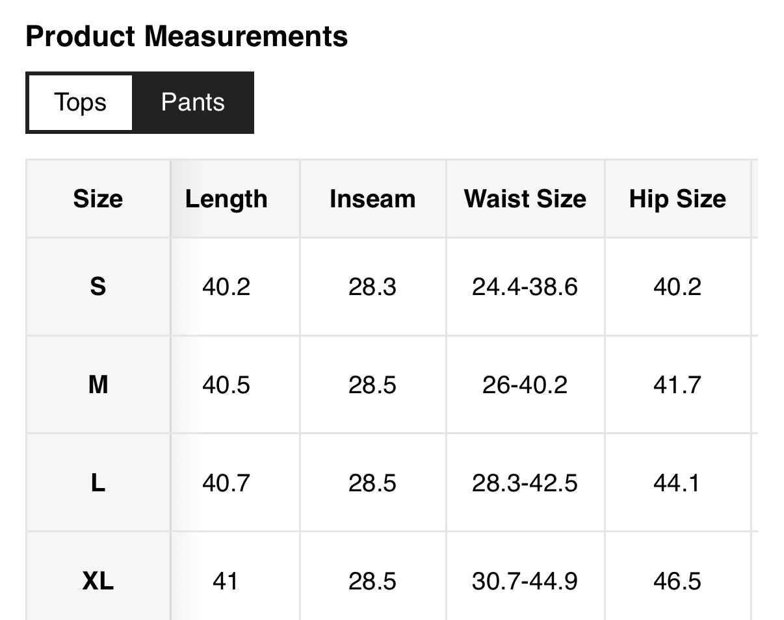This screenshot has height=620, width=784.
Task: Click the 41.7 hip size cell
Action: pyautogui.click(x=677, y=385)
